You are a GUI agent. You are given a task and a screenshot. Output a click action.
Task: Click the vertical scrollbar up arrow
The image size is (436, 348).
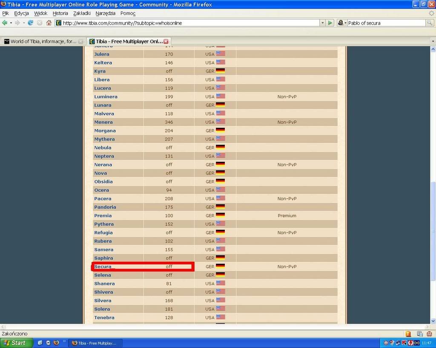pyautogui.click(x=433, y=49)
